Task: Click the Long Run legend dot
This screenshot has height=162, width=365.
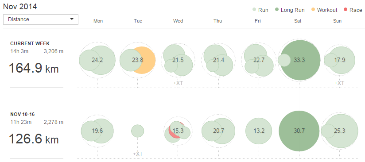Action: 277,10
